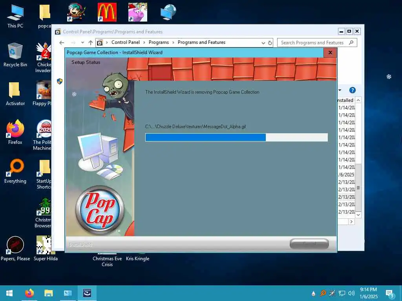This screenshot has height=301, width=402.
Task: Click the snowflake tray icon
Action: tap(333, 293)
